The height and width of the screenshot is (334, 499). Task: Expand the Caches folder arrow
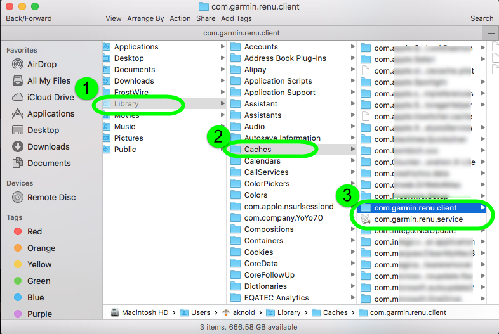pos(353,150)
